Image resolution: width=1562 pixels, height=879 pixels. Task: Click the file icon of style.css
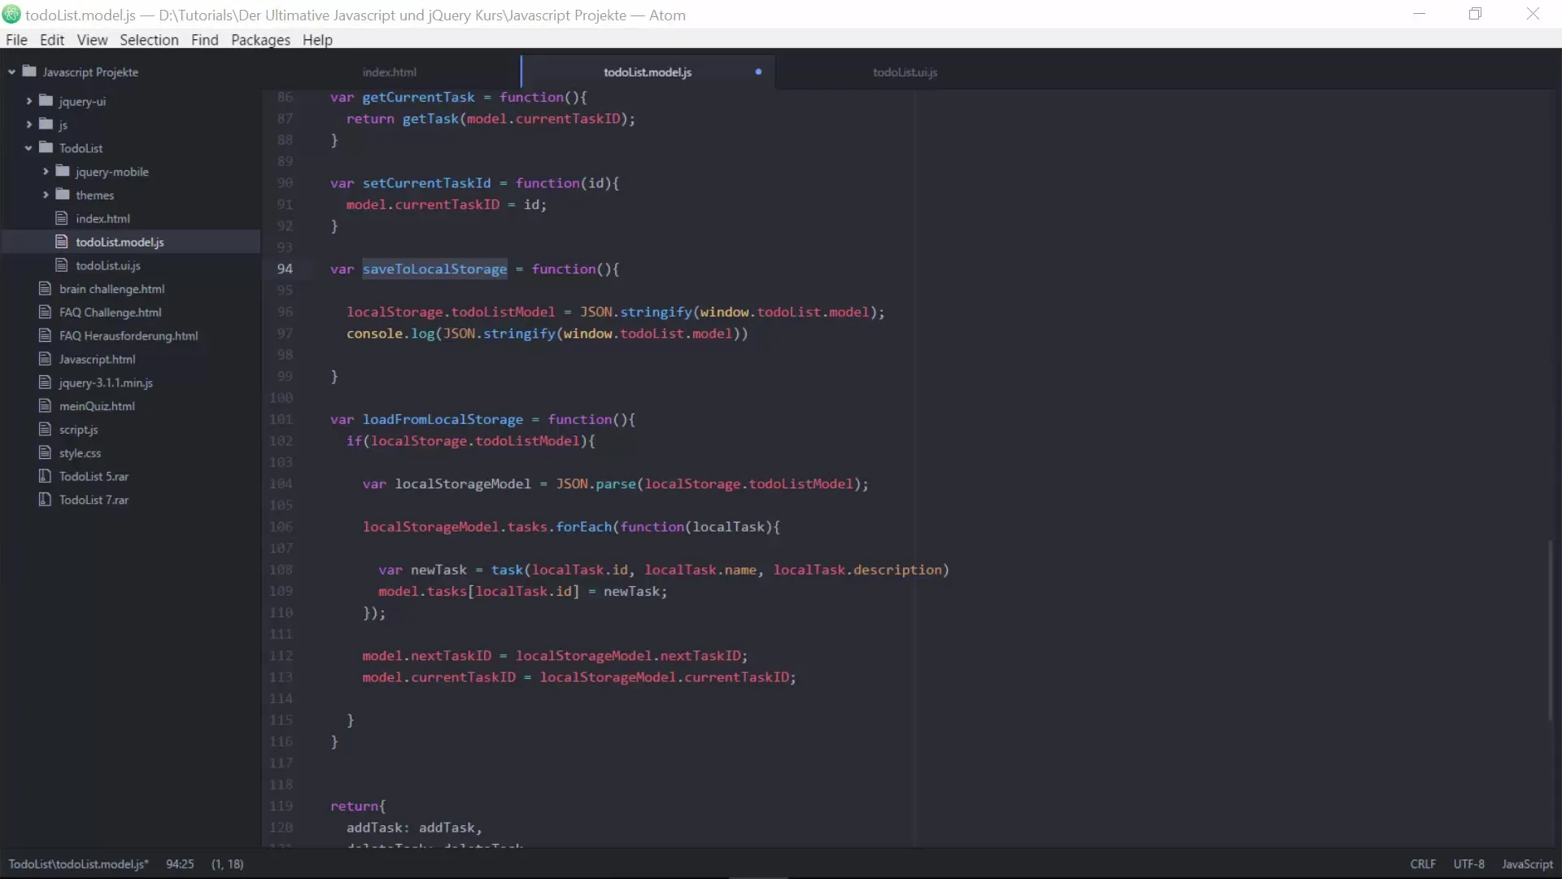[45, 453]
